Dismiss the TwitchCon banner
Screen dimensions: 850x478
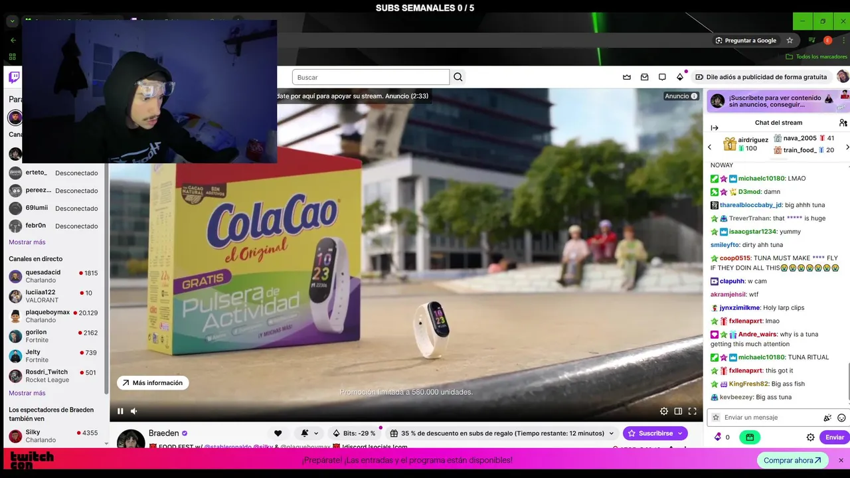click(x=841, y=460)
